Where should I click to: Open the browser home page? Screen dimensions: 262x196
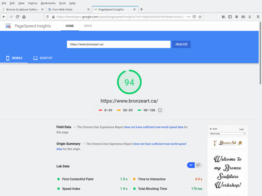click(x=24, y=17)
